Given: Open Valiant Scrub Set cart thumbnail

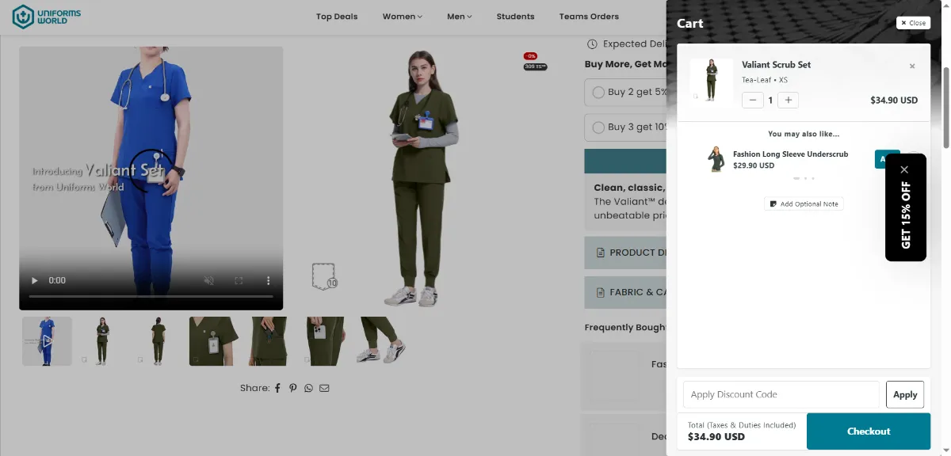Looking at the screenshot, I should click(712, 81).
